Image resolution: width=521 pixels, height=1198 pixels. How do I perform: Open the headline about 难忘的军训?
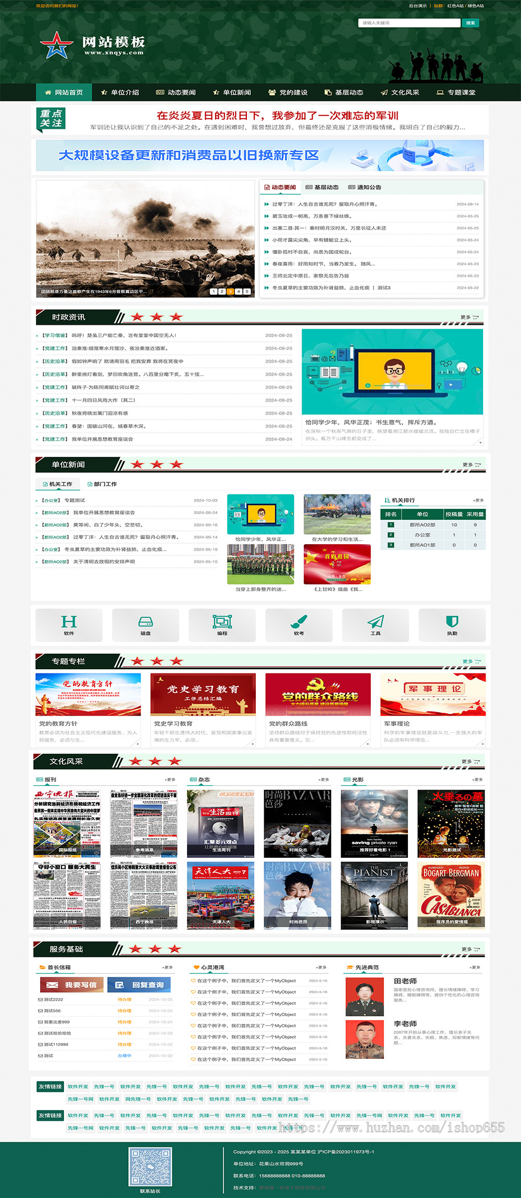click(x=277, y=115)
